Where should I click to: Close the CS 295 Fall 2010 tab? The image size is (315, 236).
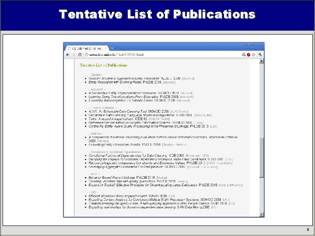106,49
